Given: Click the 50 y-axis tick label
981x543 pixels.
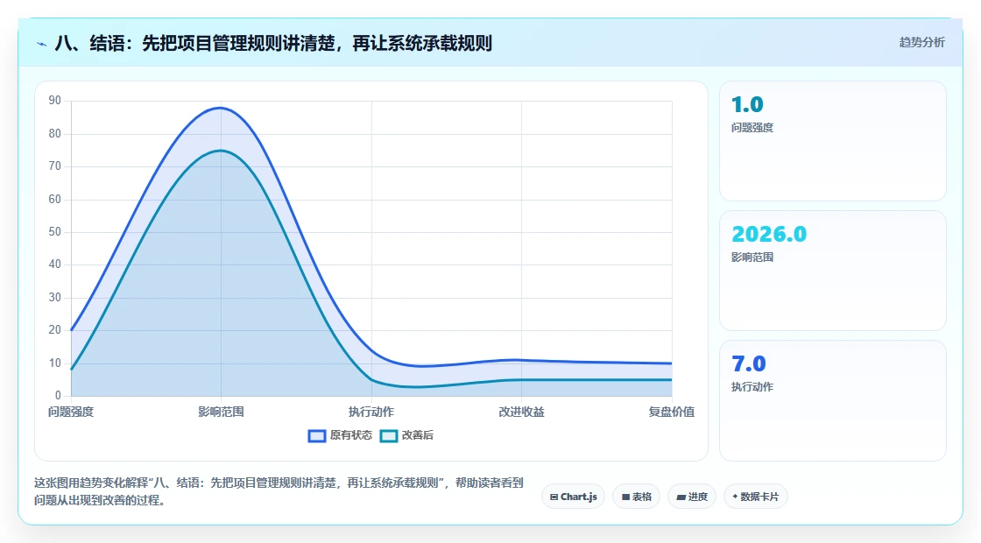Looking at the screenshot, I should tap(55, 231).
